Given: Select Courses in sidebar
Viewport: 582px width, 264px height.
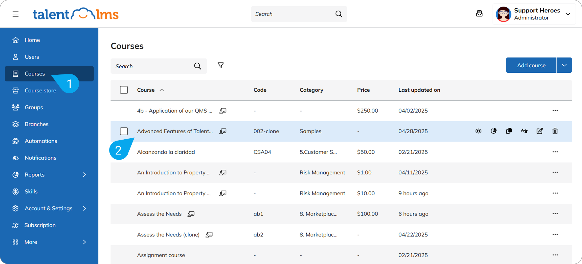Looking at the screenshot, I should [x=49, y=74].
